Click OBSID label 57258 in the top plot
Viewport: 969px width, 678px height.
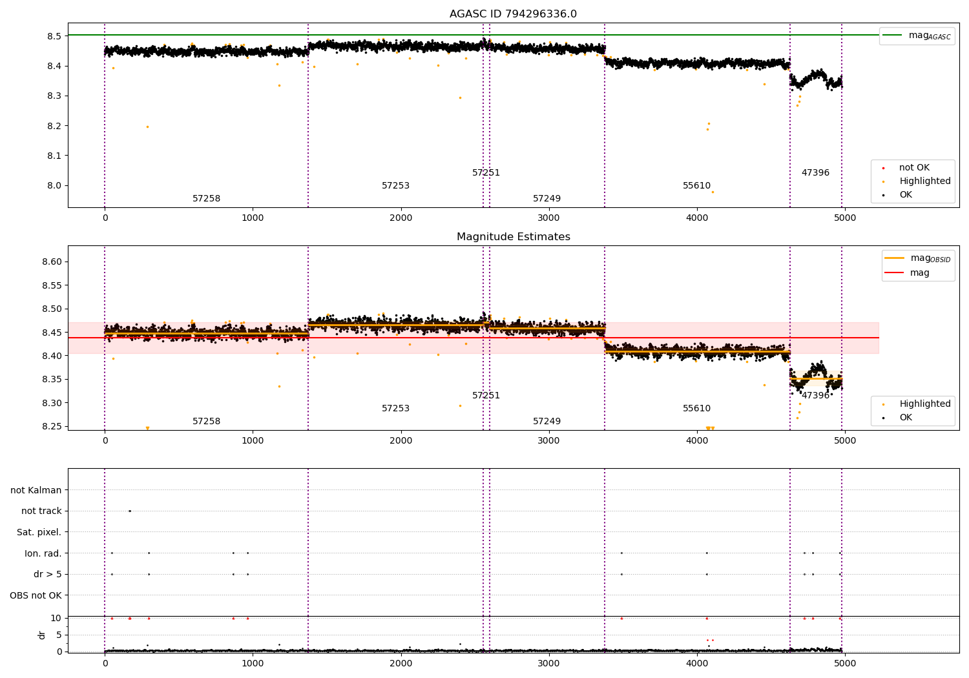tap(206, 199)
